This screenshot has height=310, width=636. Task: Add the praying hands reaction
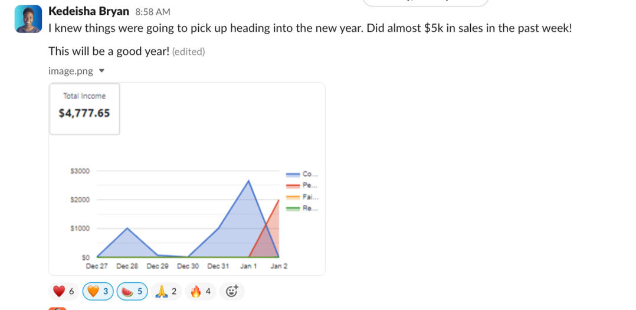point(166,291)
